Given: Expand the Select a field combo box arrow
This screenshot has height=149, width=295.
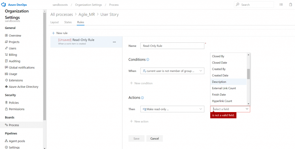Looking at the screenshot, I should (247, 109).
